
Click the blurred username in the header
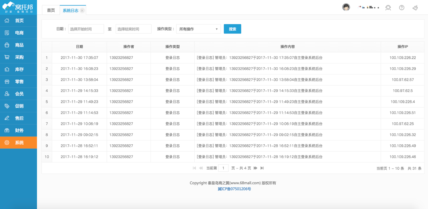click(x=369, y=7)
